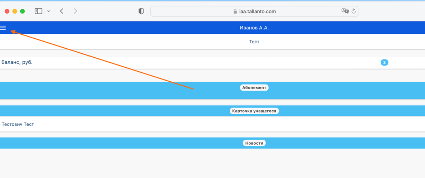The image size is (425, 178).
Task: Open the Абонемент section
Action: click(254, 87)
